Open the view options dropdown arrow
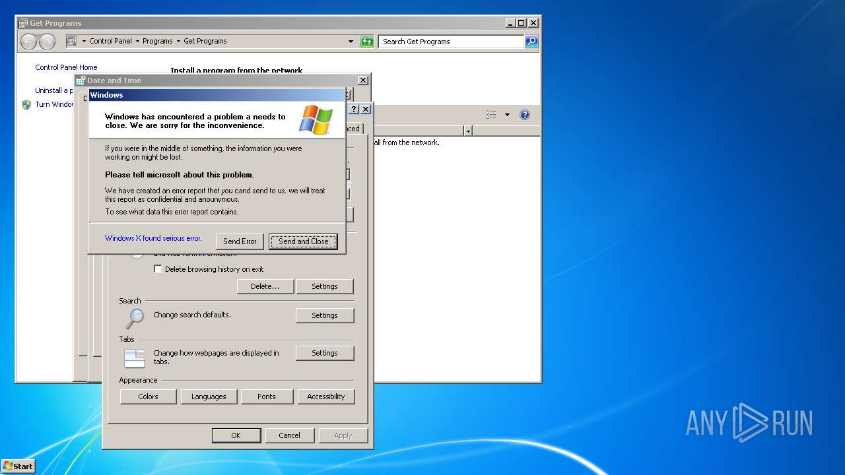845x475 pixels. click(x=507, y=115)
